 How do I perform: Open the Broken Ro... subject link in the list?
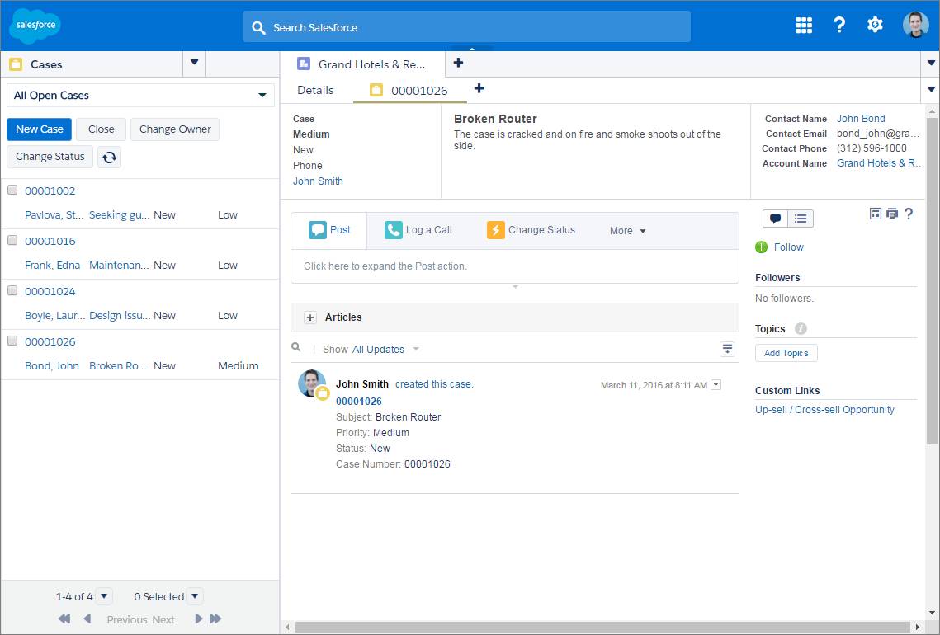pyautogui.click(x=117, y=365)
